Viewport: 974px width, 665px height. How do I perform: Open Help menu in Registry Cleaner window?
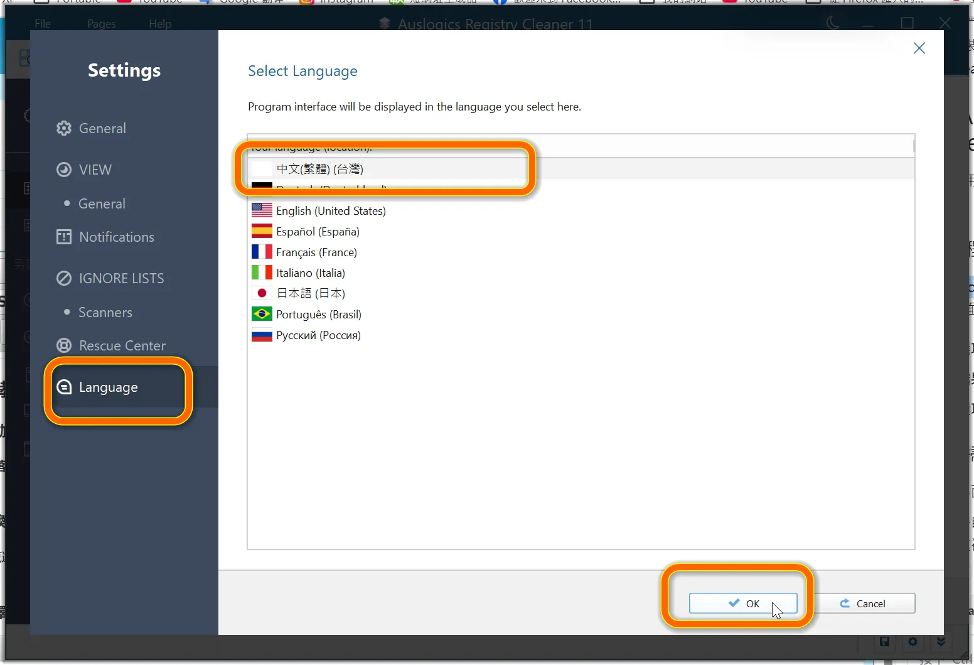point(160,24)
